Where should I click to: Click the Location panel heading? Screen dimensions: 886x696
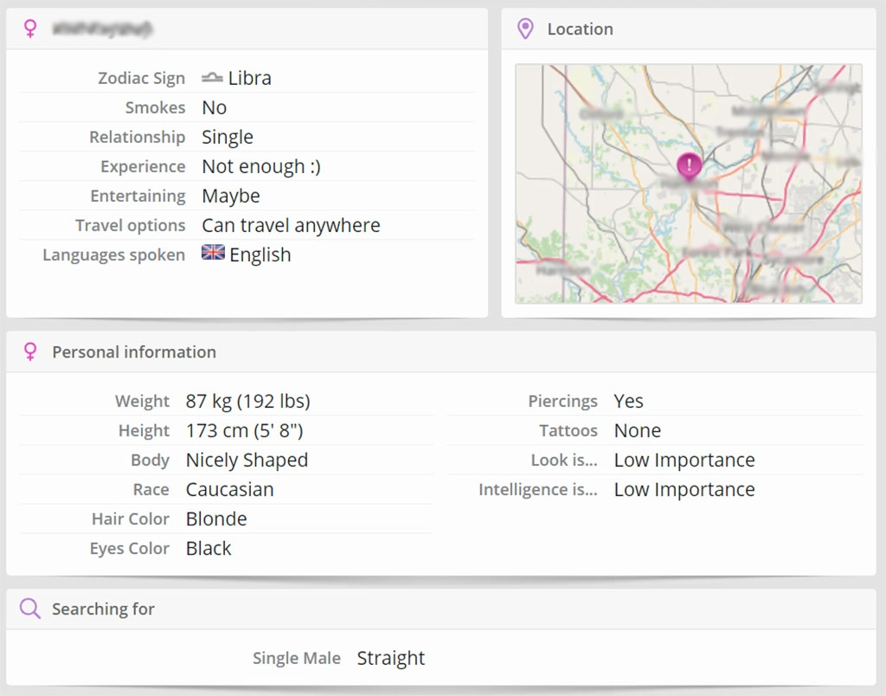(580, 29)
